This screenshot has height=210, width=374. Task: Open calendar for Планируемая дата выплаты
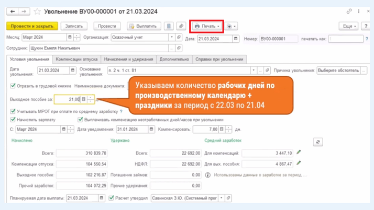pos(102,198)
